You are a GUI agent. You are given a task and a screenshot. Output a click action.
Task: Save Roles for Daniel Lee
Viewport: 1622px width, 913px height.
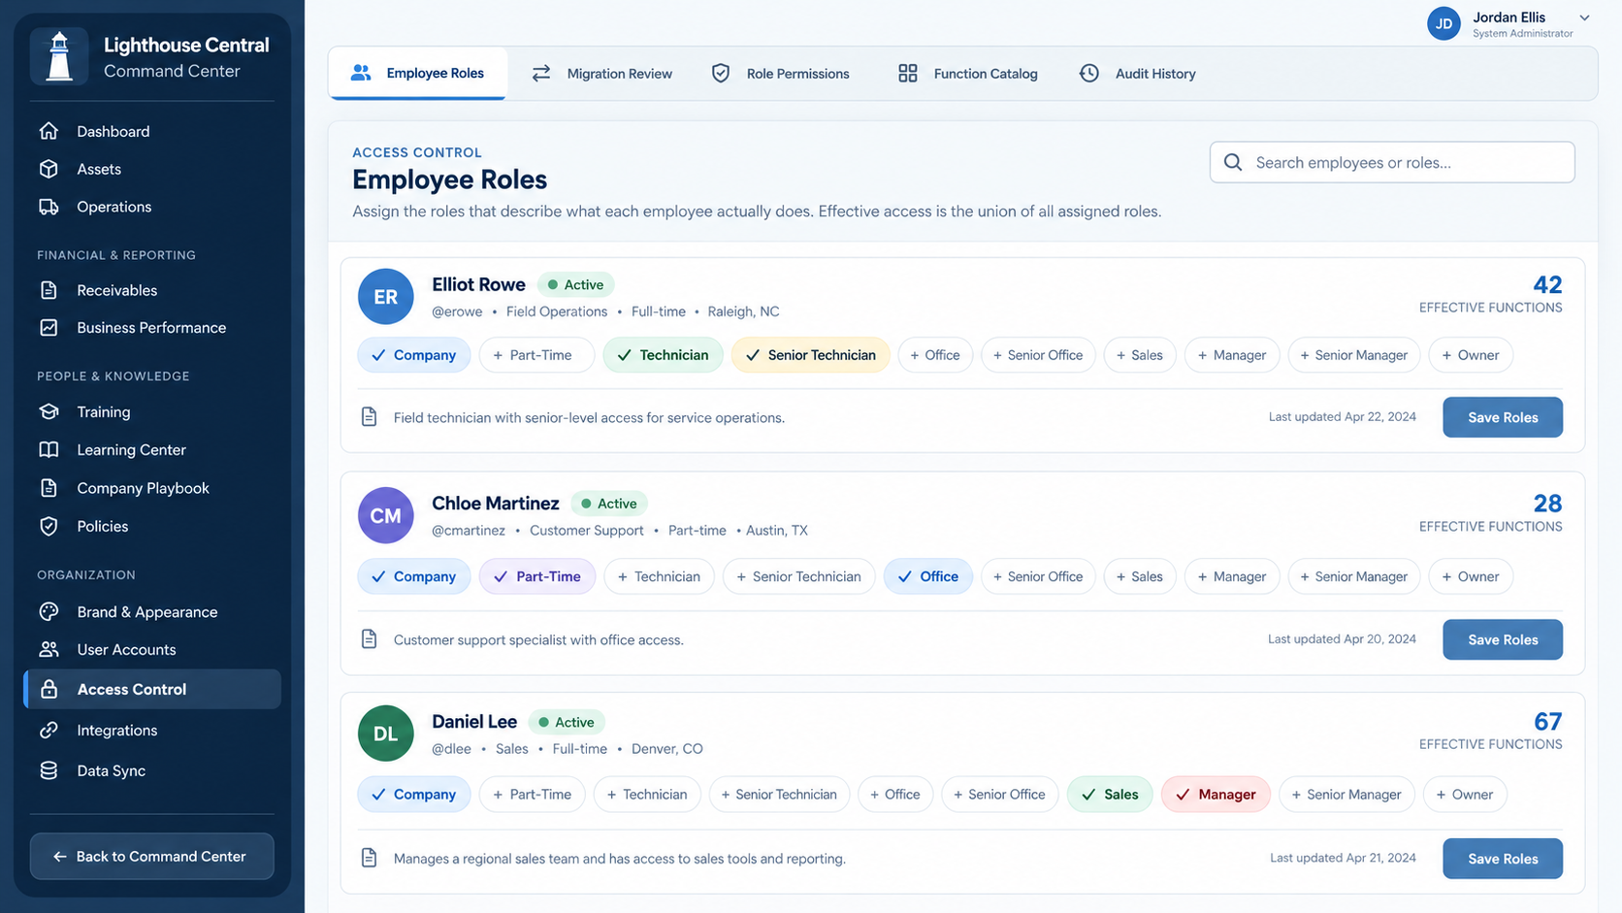(1503, 859)
